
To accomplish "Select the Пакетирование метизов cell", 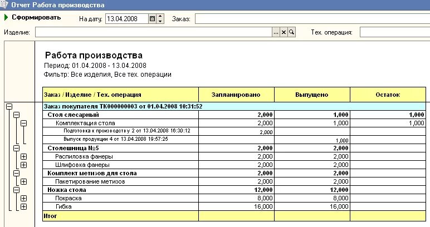I will click(x=120, y=181).
